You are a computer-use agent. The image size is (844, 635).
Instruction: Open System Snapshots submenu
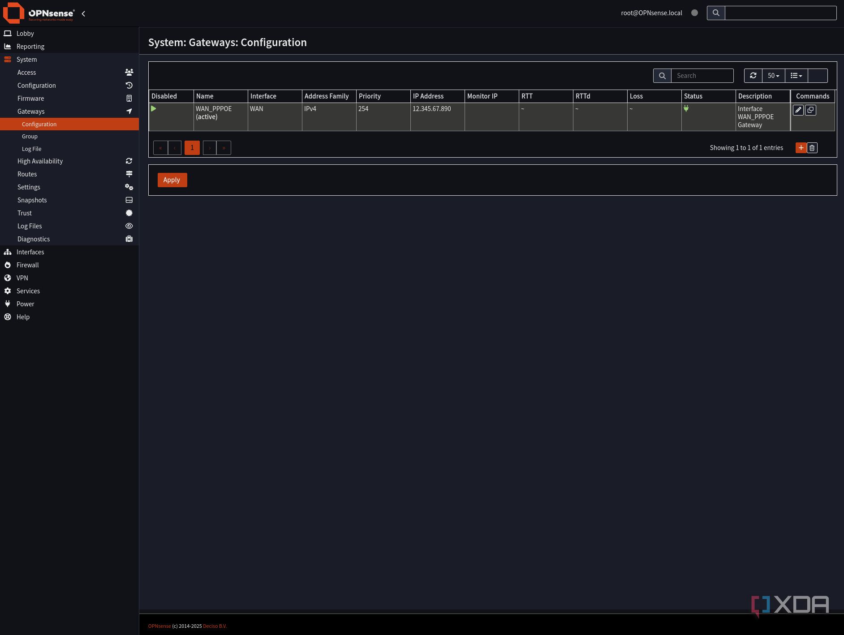(x=69, y=200)
